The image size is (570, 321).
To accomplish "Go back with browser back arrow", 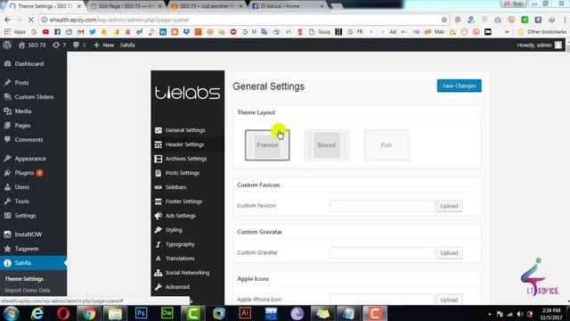I will coord(8,20).
